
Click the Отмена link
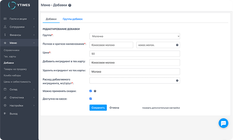coord(114,108)
